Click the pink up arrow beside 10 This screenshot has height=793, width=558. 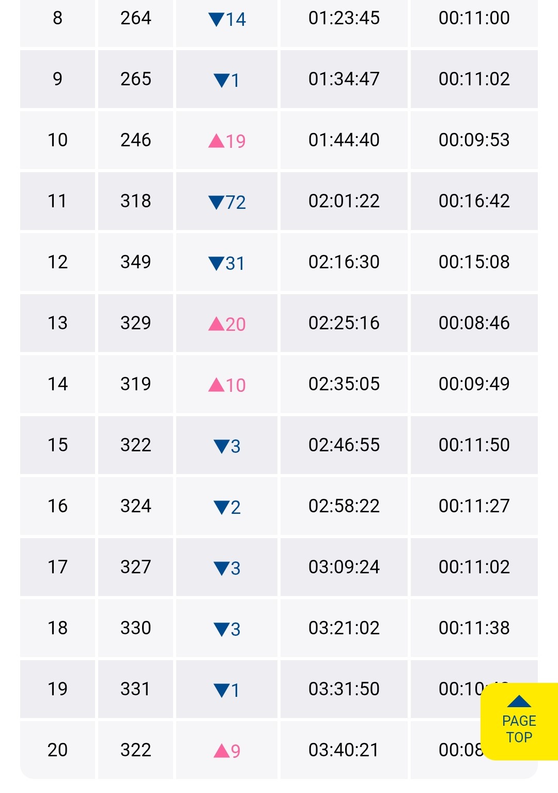216,385
